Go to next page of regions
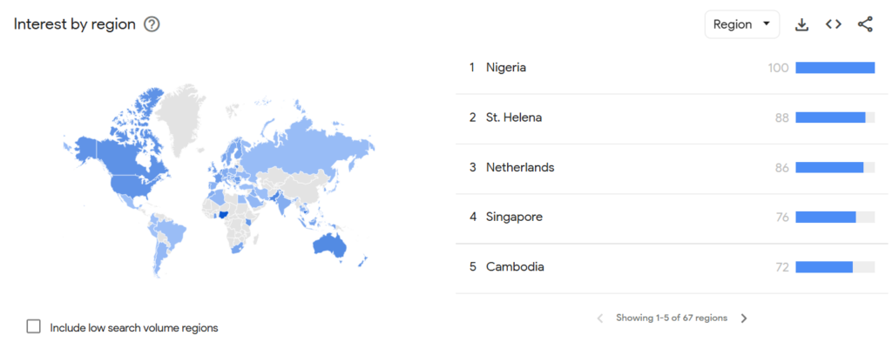This screenshot has width=892, height=362. point(744,318)
